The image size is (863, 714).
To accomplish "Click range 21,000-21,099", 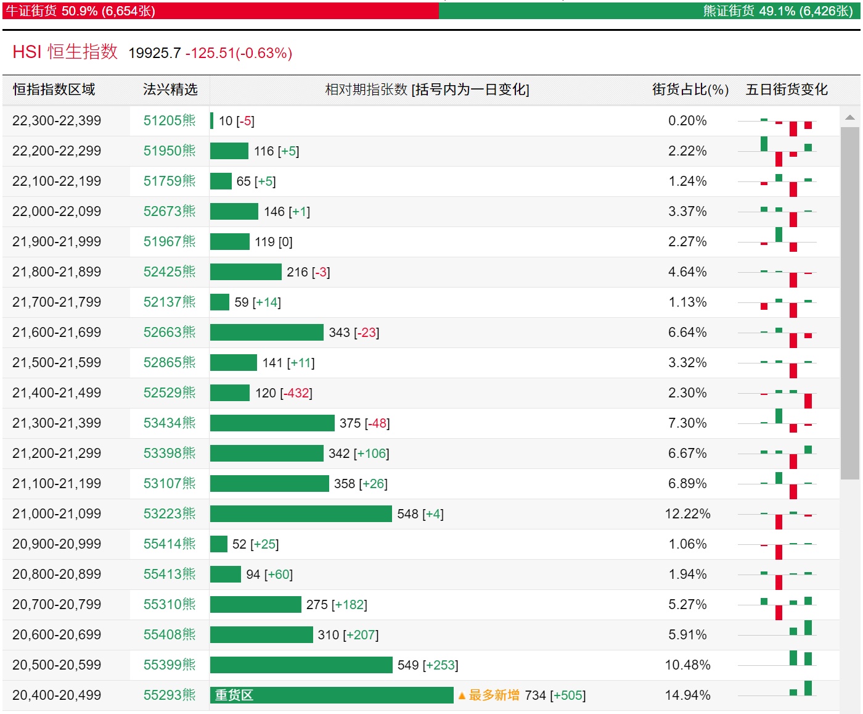I will click(57, 513).
